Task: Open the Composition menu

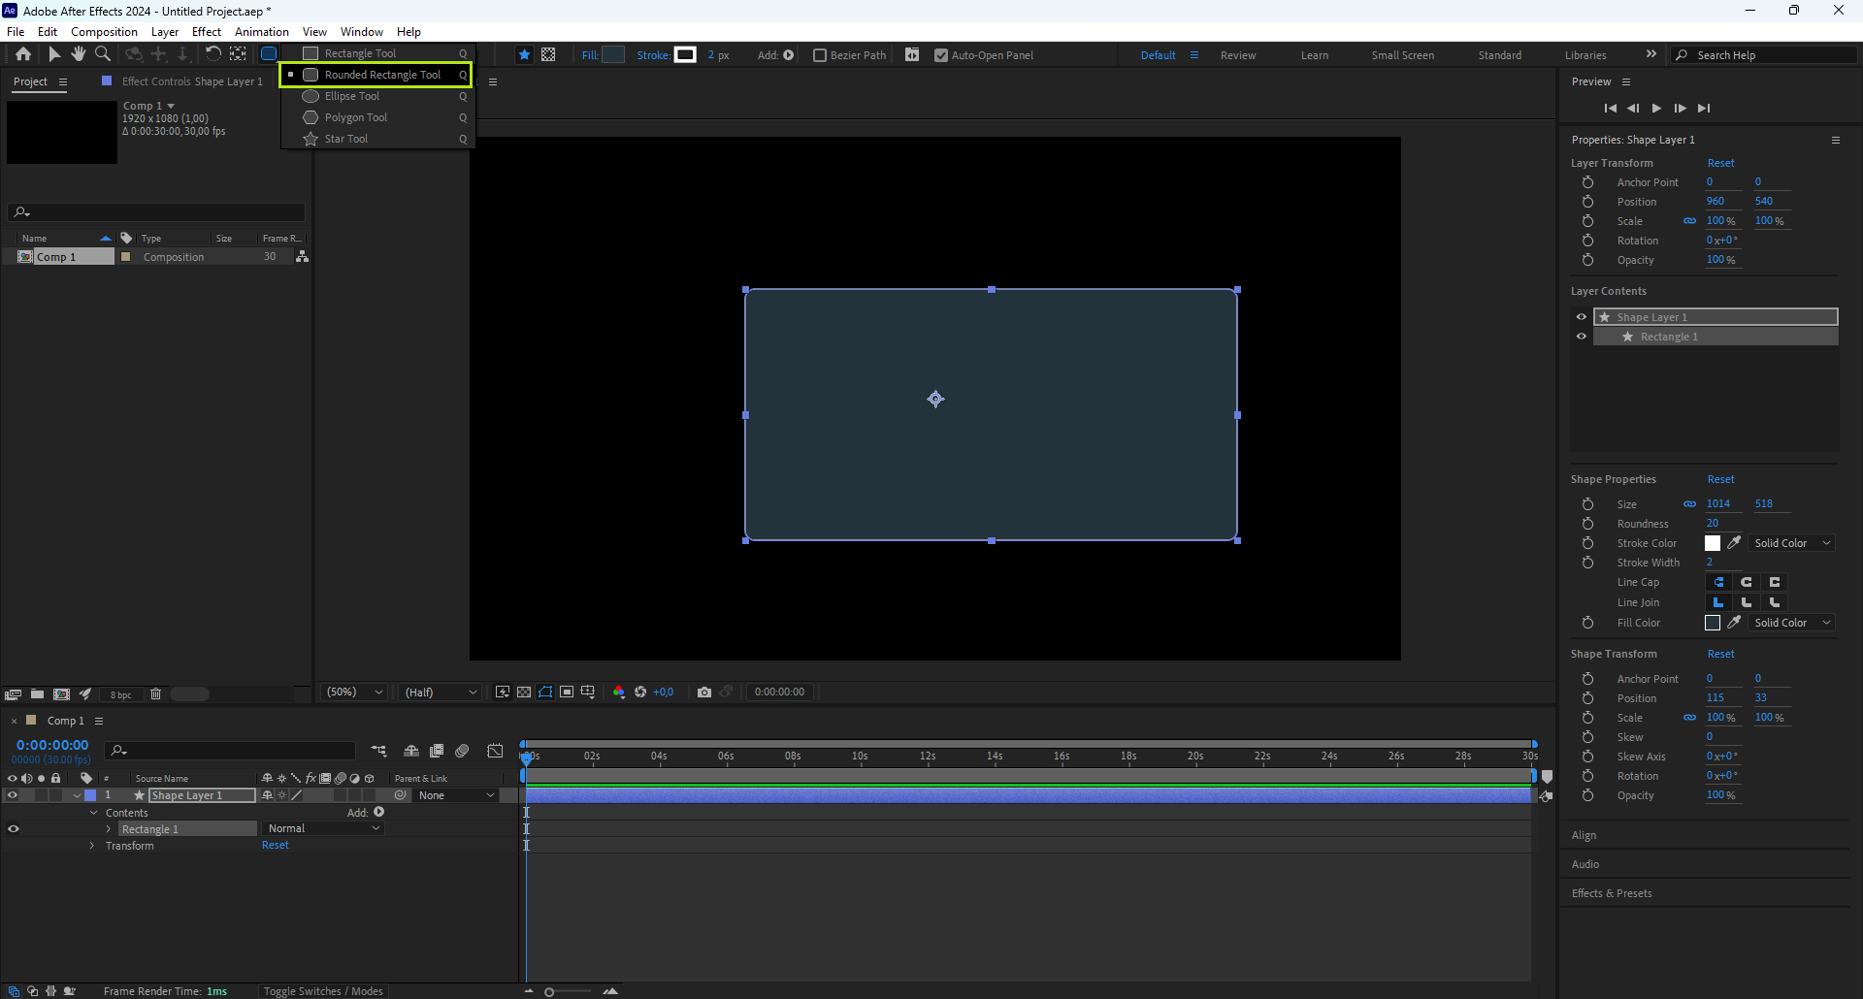Action: pos(104,32)
